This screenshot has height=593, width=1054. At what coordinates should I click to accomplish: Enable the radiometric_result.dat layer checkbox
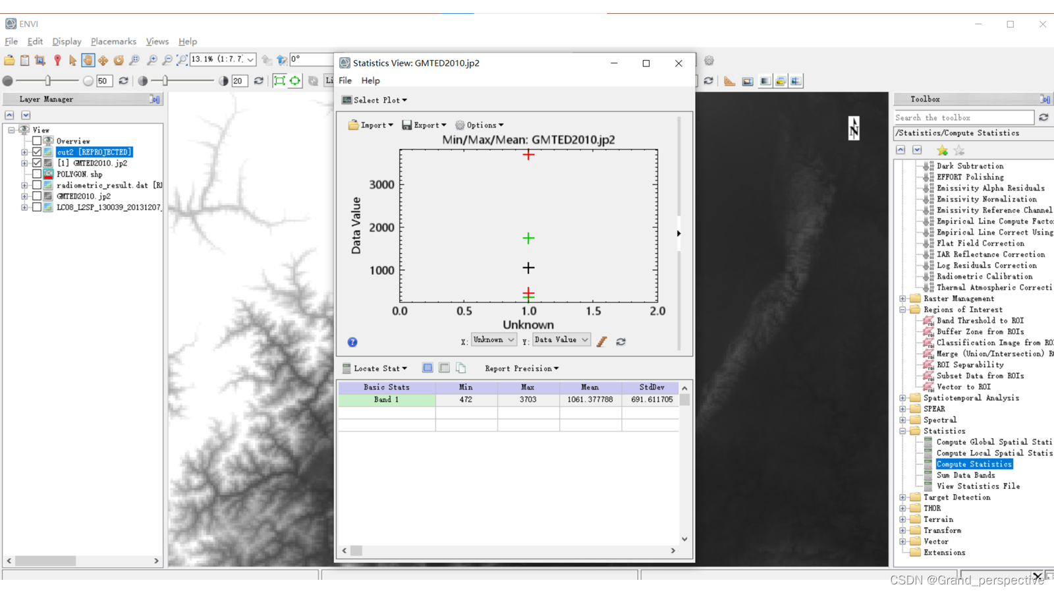[x=37, y=185]
